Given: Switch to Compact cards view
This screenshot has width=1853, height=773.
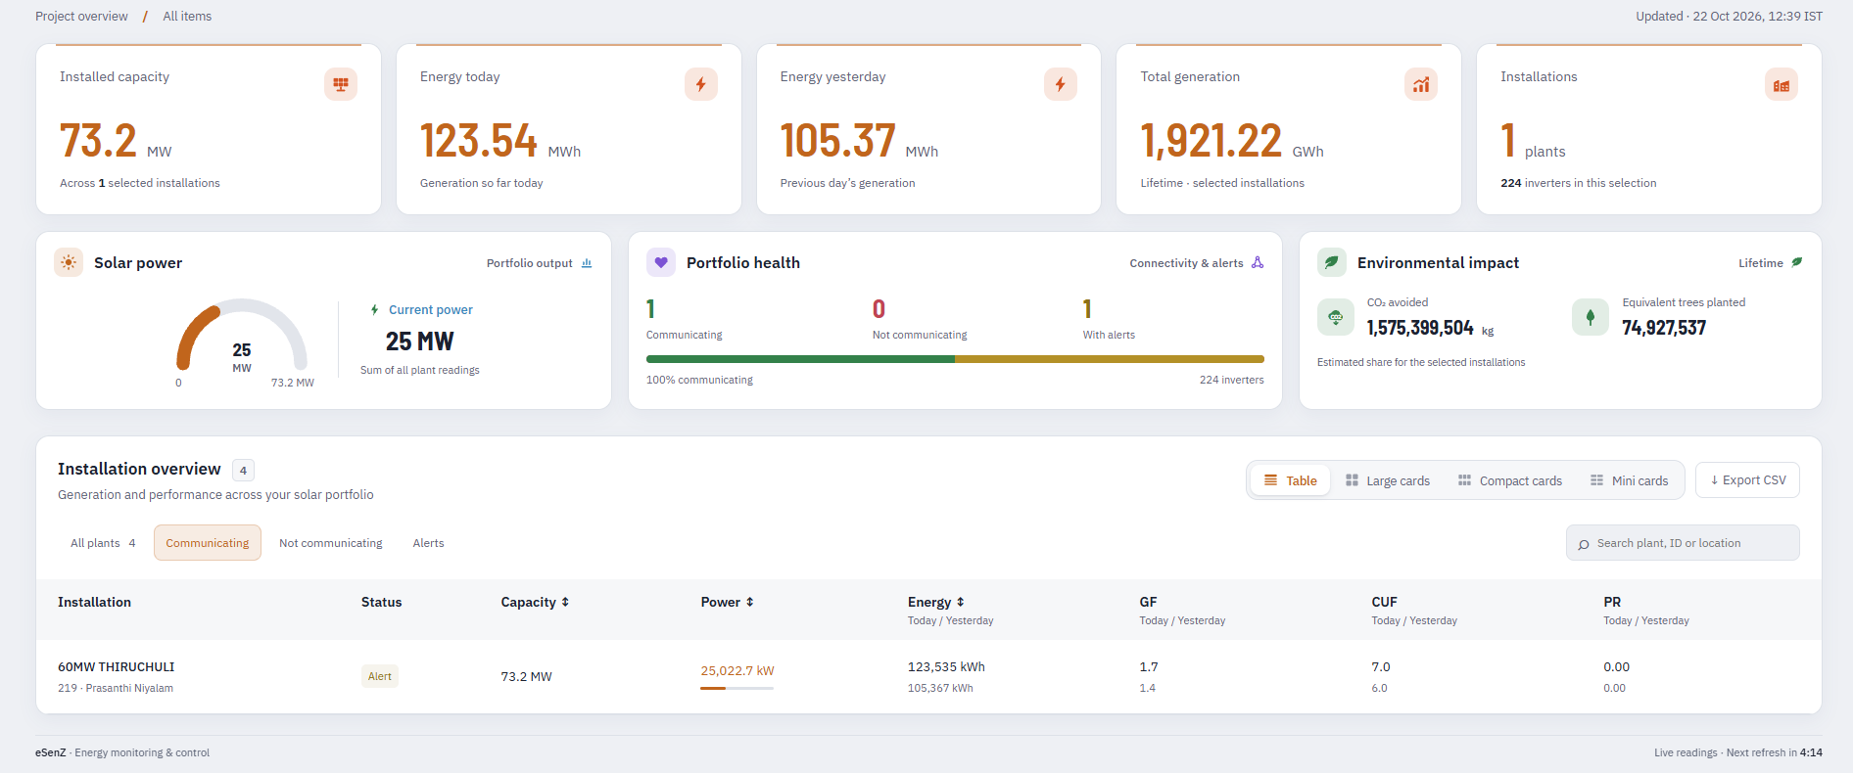Looking at the screenshot, I should [x=1510, y=480].
